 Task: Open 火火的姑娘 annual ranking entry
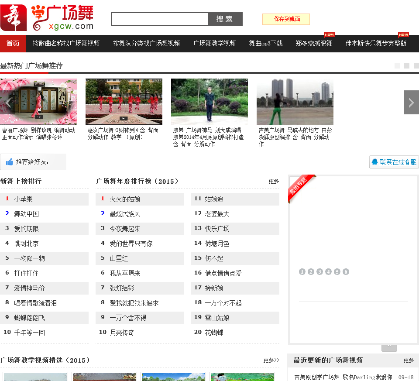125,199
